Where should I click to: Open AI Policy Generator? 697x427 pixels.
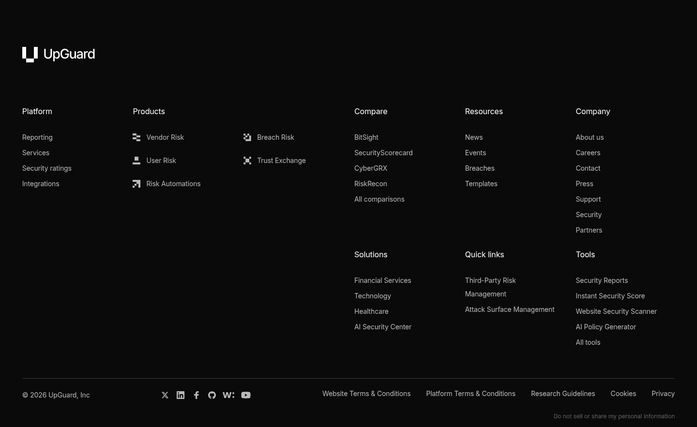tap(606, 327)
